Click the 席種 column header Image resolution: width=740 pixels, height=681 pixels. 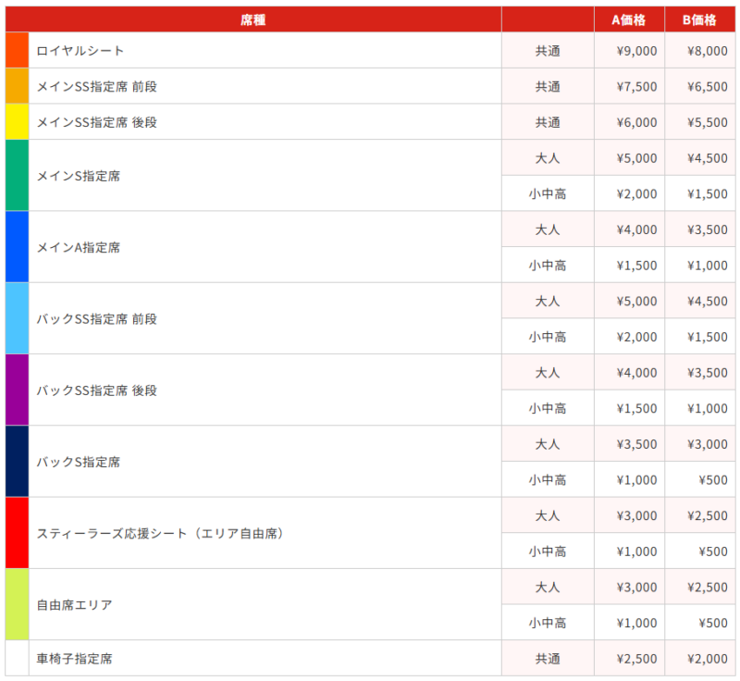click(x=253, y=19)
